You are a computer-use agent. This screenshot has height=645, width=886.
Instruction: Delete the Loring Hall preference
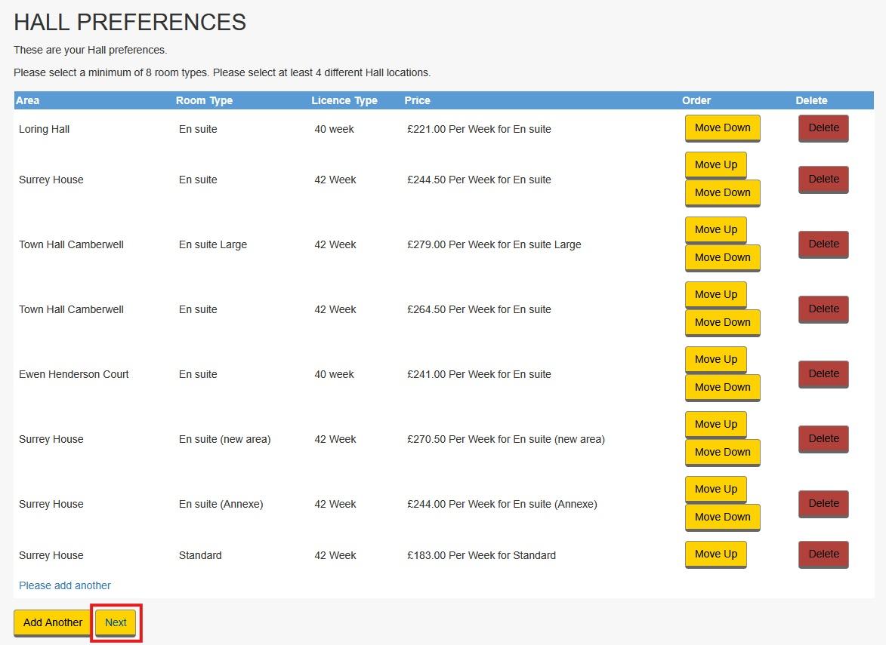823,127
